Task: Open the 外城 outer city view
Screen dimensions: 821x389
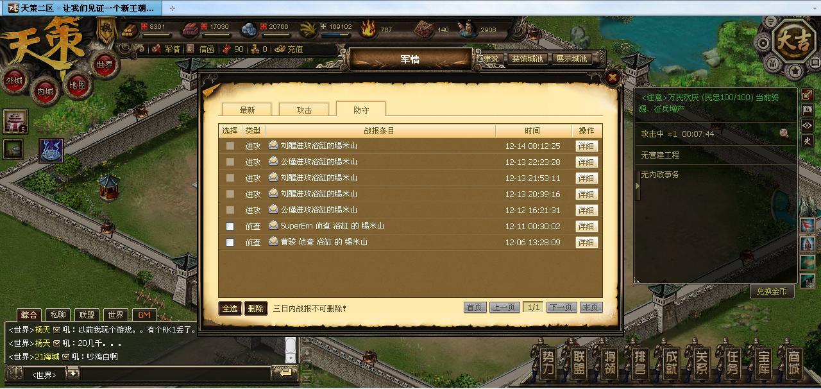Action: coord(14,81)
